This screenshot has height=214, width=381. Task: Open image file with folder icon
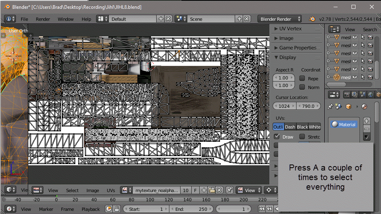[x=212, y=190]
